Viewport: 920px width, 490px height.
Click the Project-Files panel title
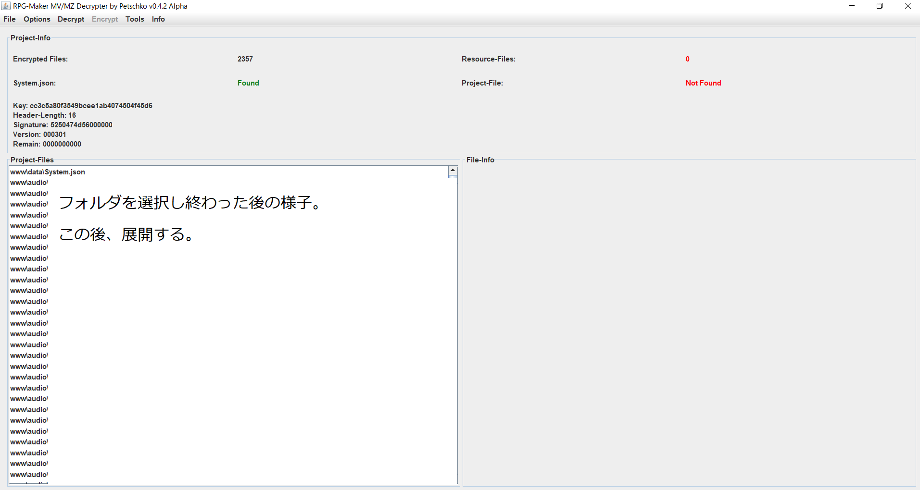(32, 160)
